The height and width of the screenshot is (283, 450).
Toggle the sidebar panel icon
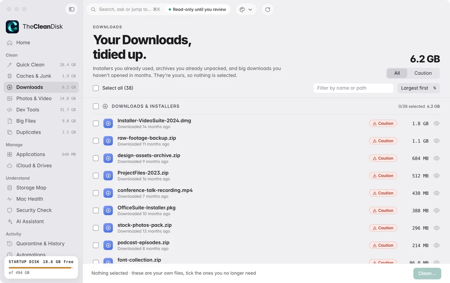pyautogui.click(x=71, y=9)
